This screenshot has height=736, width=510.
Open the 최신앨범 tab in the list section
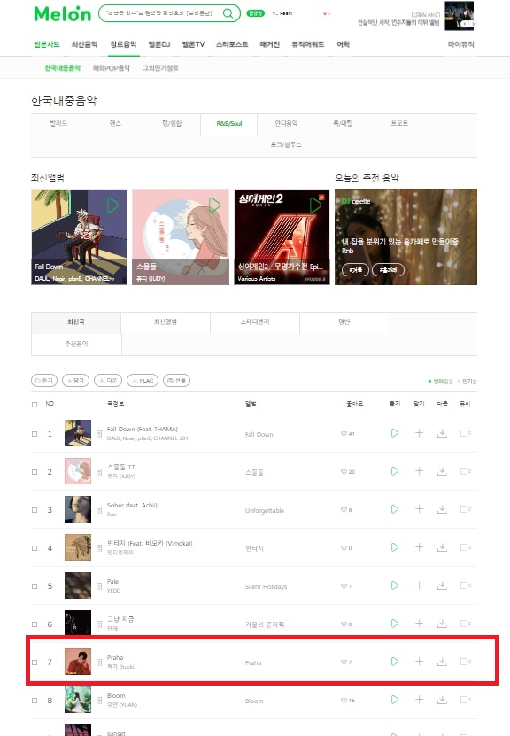(x=166, y=322)
